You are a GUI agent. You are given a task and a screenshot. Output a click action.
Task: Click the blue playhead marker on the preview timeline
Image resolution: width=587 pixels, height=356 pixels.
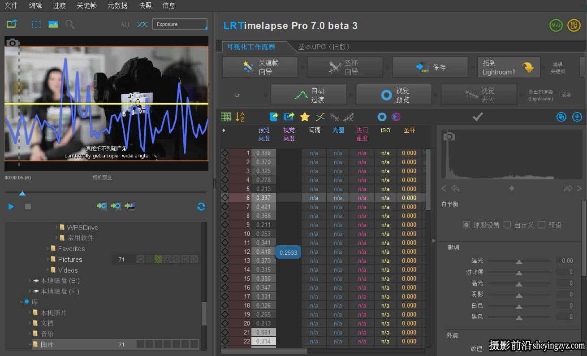[22, 193]
